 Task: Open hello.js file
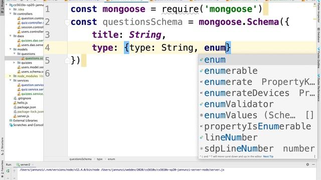(21, 103)
